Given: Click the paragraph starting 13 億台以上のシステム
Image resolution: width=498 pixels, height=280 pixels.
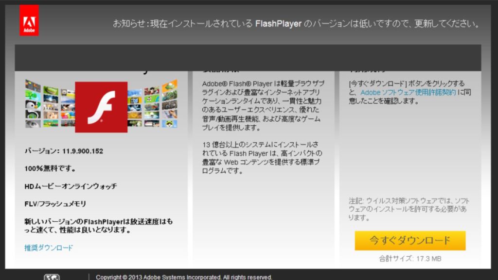Looking at the screenshot, I should 262,158.
